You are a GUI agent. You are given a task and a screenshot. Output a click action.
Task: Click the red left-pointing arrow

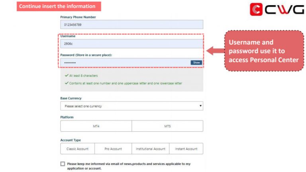(215, 51)
